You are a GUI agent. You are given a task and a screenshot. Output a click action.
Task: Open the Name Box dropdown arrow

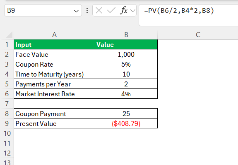pyautogui.click(x=76, y=11)
